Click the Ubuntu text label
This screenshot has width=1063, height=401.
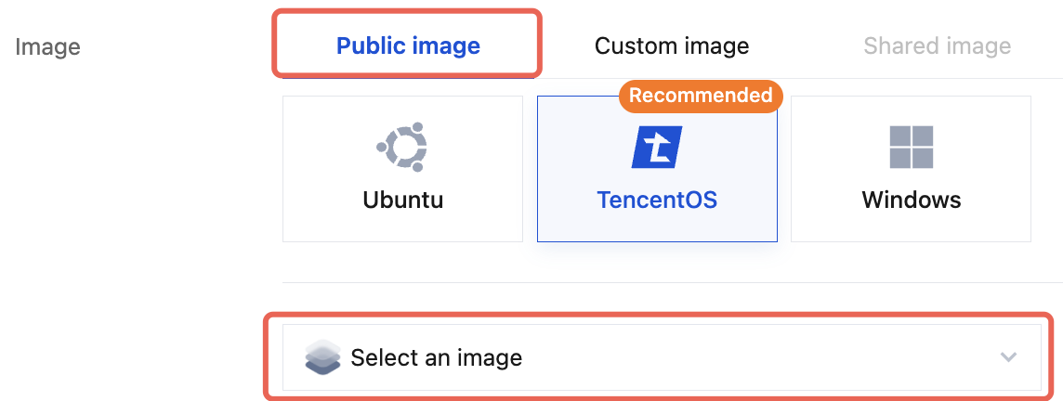click(402, 200)
